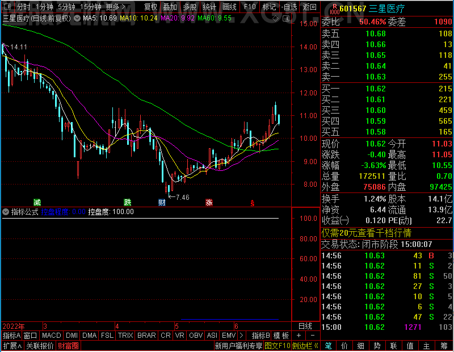Show more indicators with arrow after EMV

tap(242, 336)
